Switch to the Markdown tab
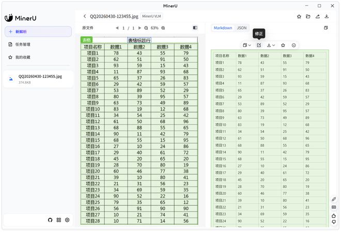 click(223, 28)
